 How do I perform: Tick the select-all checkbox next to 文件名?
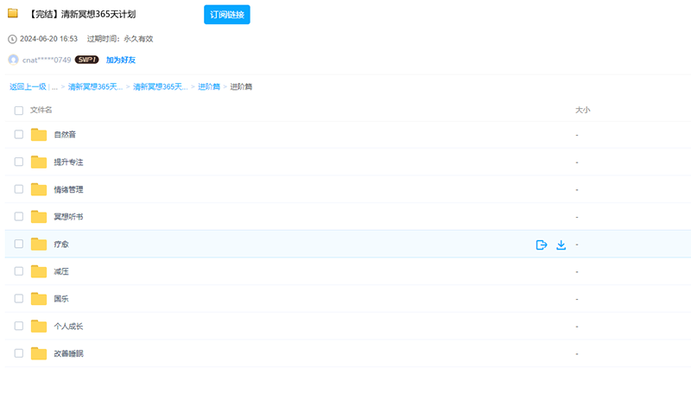[19, 111]
